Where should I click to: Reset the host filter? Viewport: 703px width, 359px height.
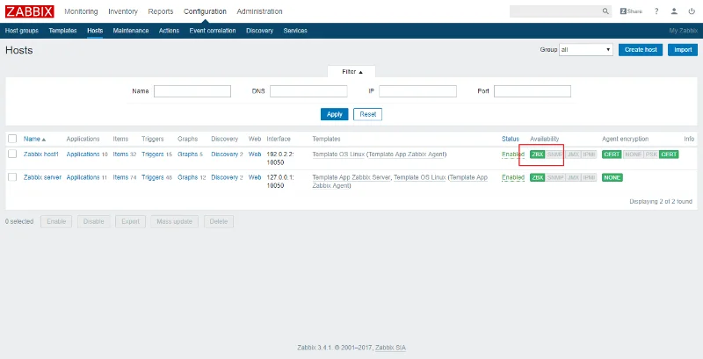(x=367, y=114)
